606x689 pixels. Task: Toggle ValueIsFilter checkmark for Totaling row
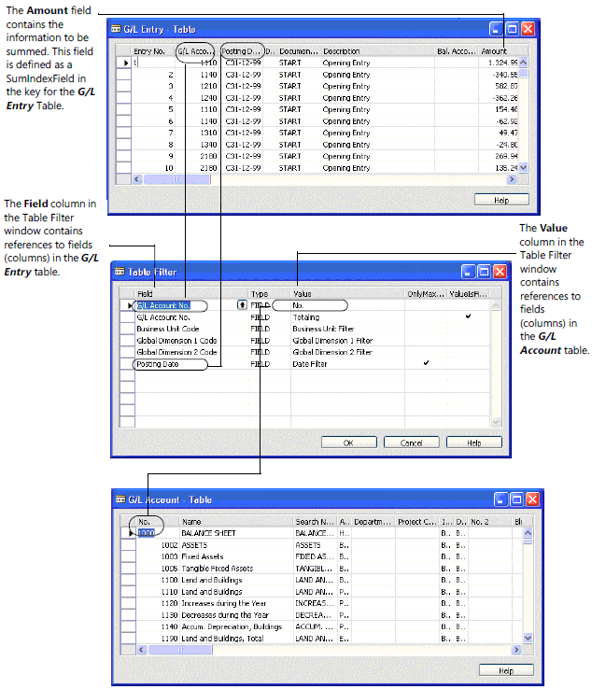tap(468, 317)
